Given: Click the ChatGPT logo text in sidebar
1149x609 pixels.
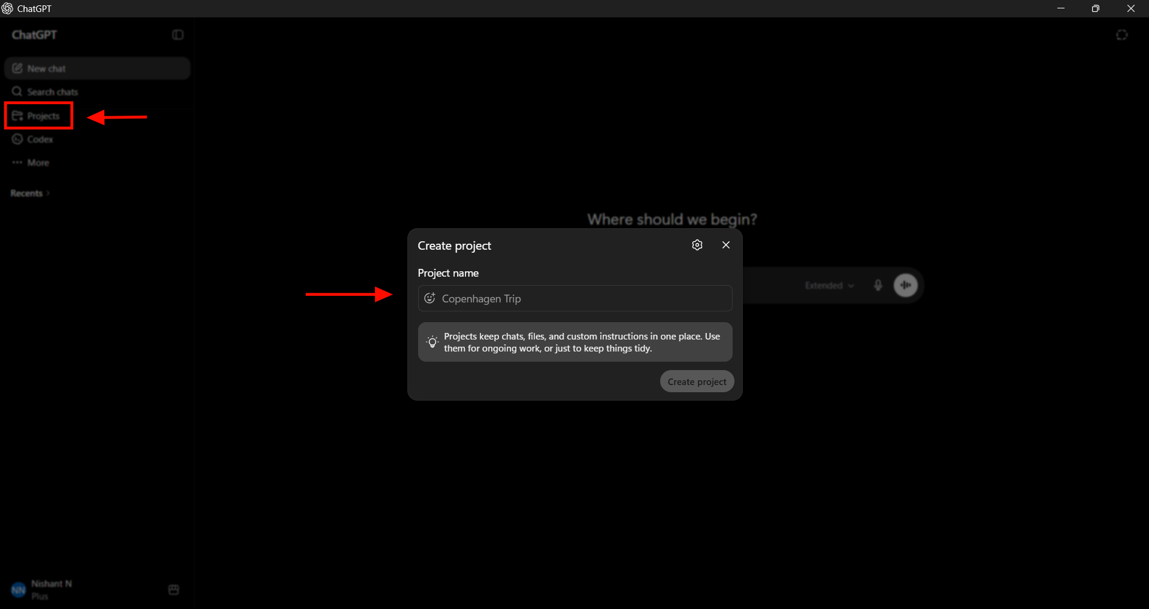Looking at the screenshot, I should (x=35, y=35).
